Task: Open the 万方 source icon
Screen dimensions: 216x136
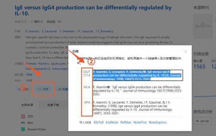Action: pos(23,116)
